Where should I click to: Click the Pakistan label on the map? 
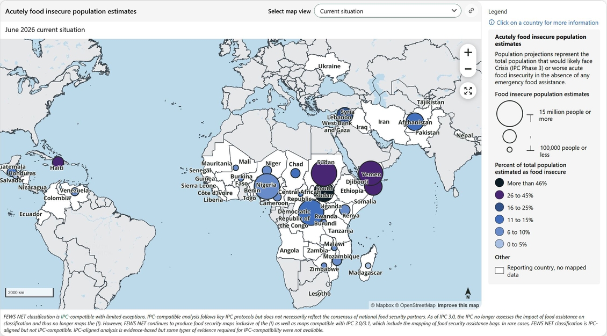coord(428,133)
